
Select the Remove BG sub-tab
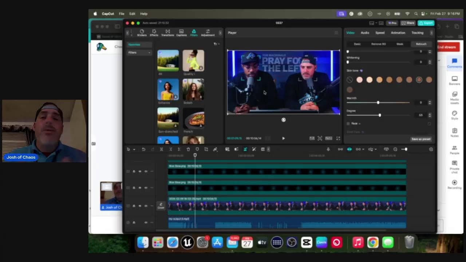tap(378, 44)
